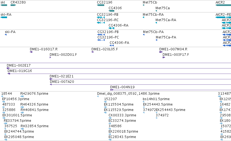Viewport: 231px width, 141px height.
Task: Select BAC end DME1-003F17.F
Action: pos(164,57)
